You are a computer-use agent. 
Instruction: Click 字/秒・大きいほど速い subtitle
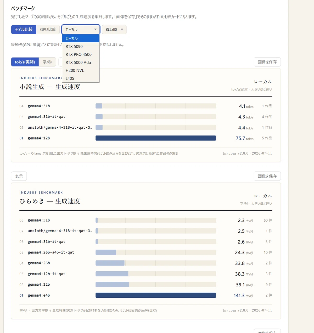[x=256, y=204]
